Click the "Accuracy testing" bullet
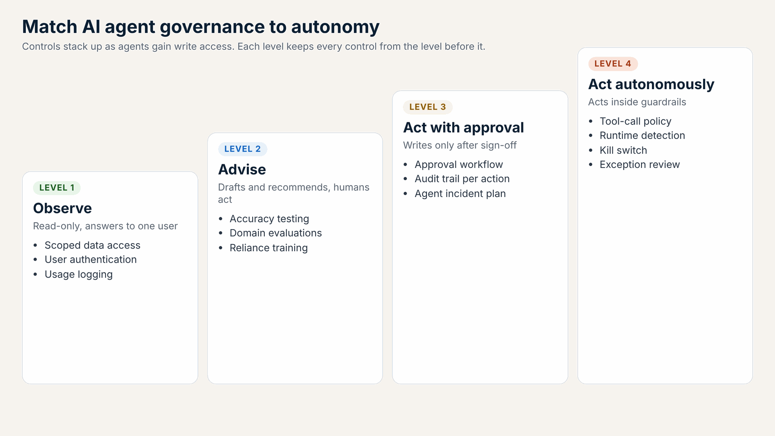Screen dimensions: 775x436 click(x=269, y=219)
